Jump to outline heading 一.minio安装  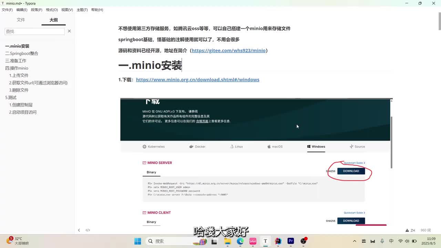click(17, 46)
